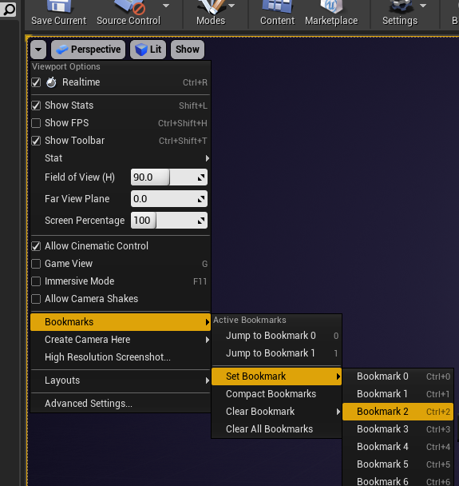The width and height of the screenshot is (459, 486).
Task: Open the Content browser icon
Action: tap(277, 6)
